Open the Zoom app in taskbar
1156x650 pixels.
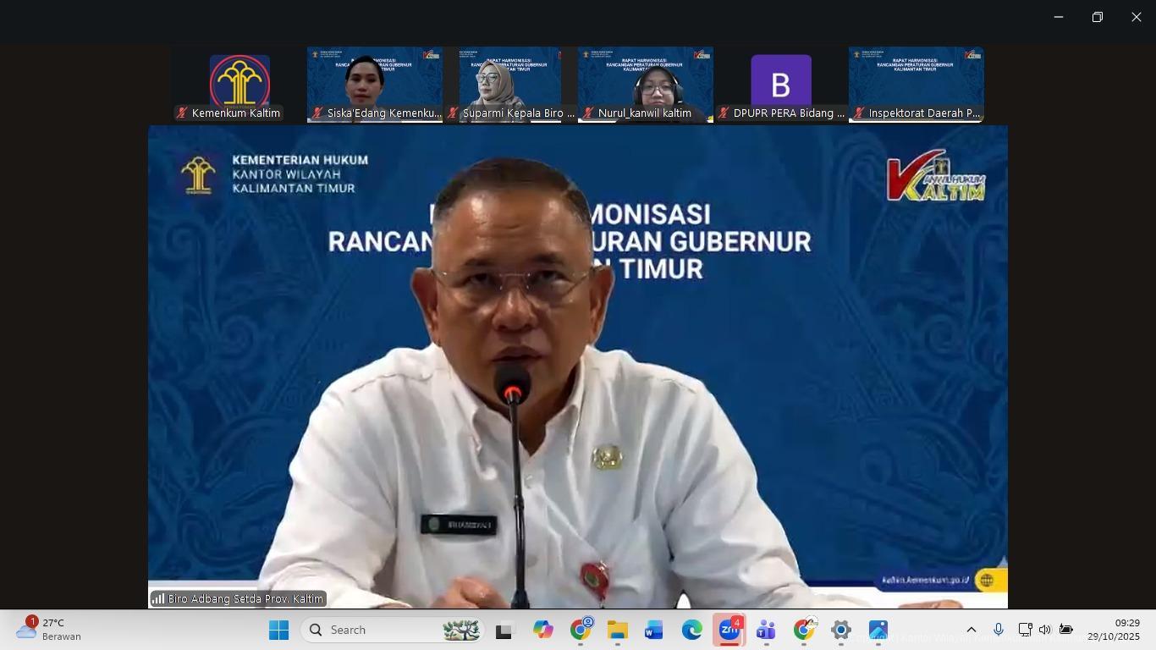(x=729, y=630)
